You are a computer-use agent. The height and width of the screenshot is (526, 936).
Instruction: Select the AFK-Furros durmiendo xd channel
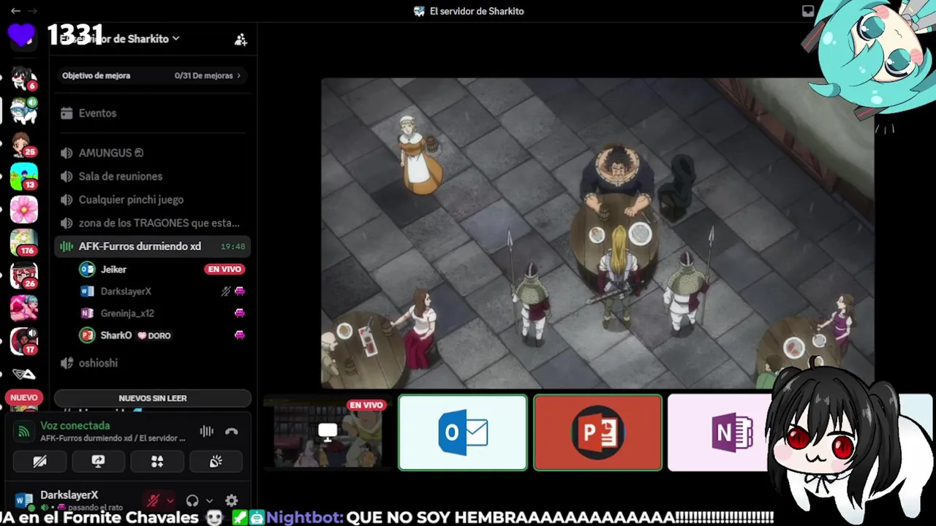(152, 246)
